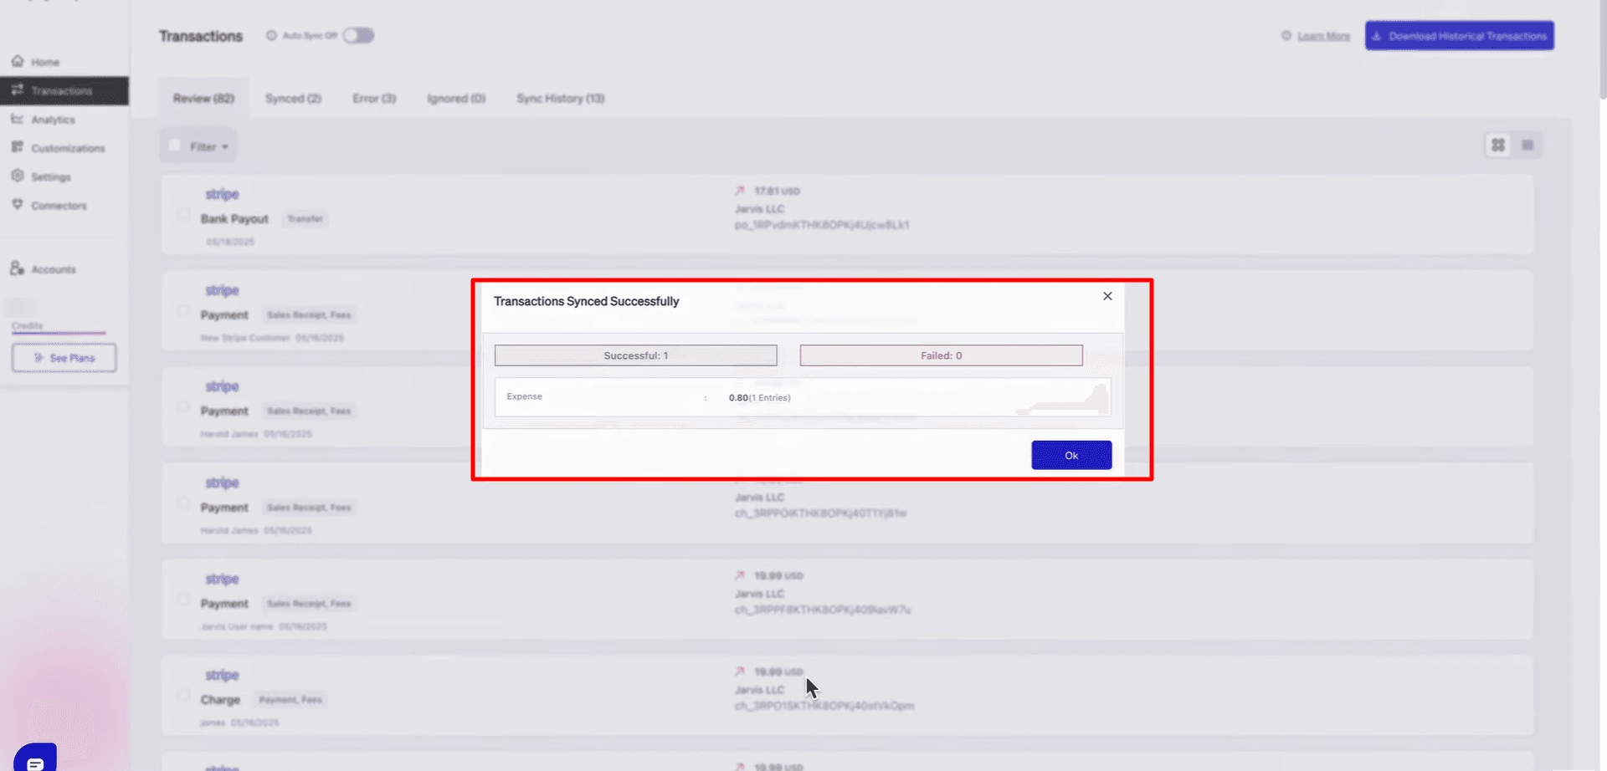Check the Jarvis User name payment checkbox
Image resolution: width=1607 pixels, height=771 pixels.
(182, 600)
